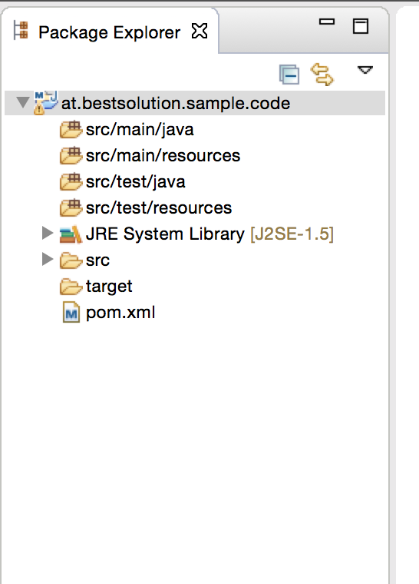Select the at.bestsolution.sample.code project label
Screen dimensions: 419x584
click(176, 103)
